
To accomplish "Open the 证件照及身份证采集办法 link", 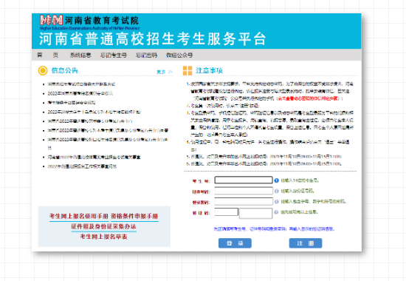I will pyautogui.click(x=103, y=226).
